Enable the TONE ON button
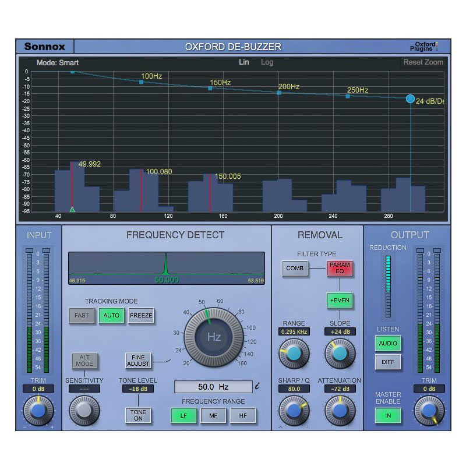 tap(138, 415)
